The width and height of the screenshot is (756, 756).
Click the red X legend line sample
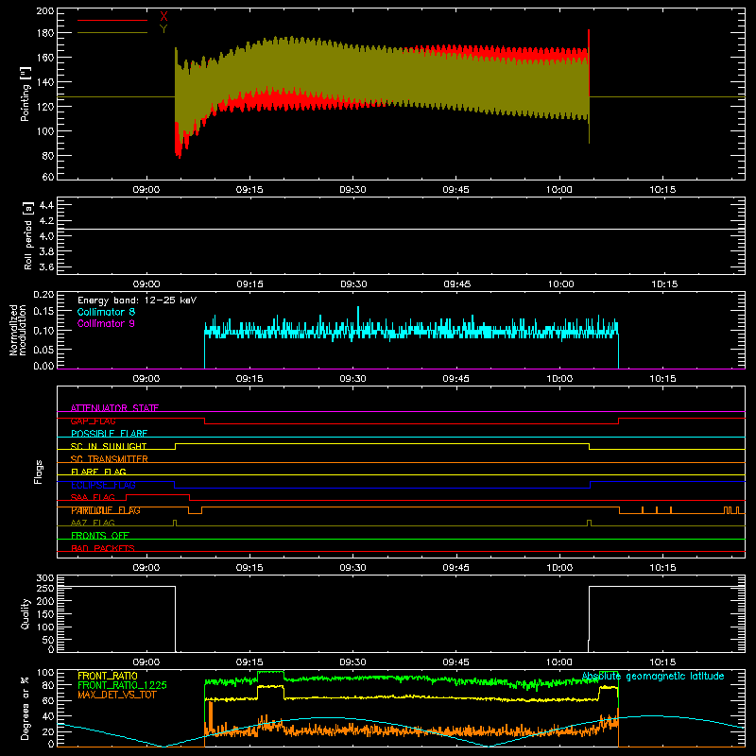click(x=112, y=20)
